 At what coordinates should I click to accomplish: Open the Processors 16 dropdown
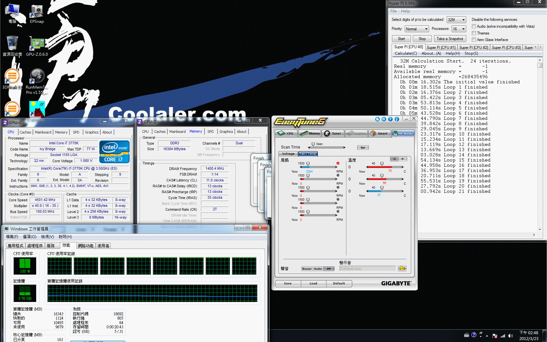click(x=459, y=29)
